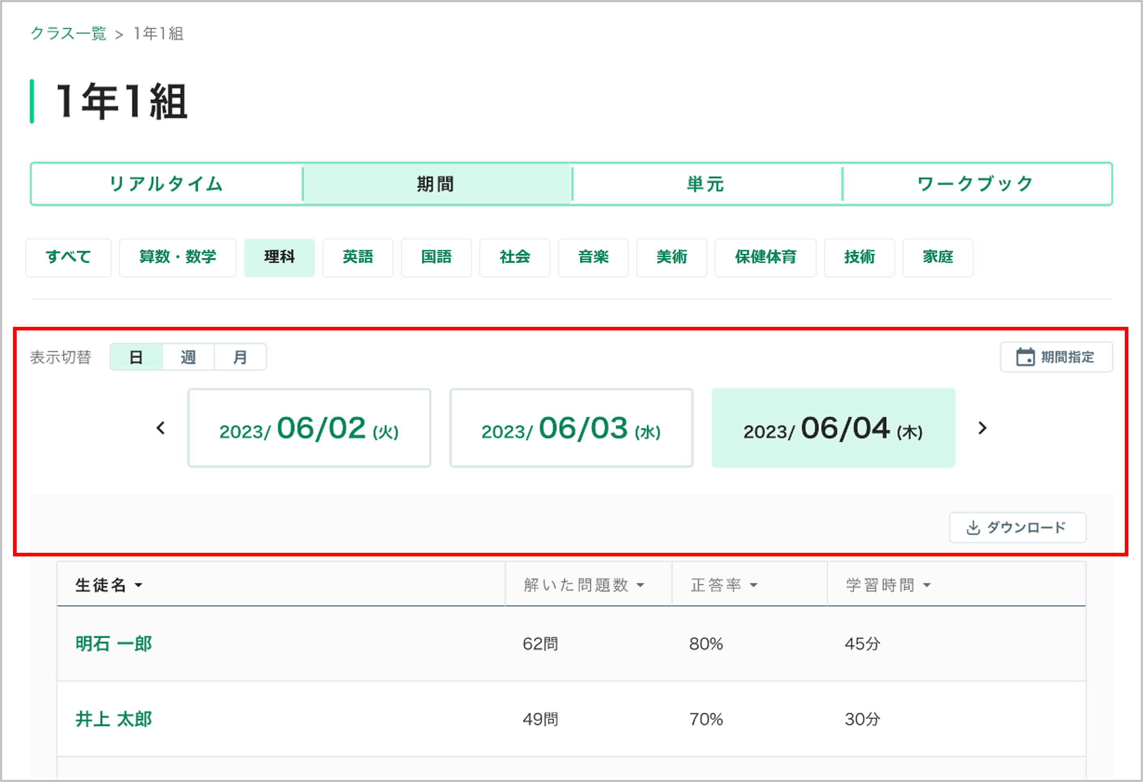This screenshot has height=782, width=1143.
Task: Select the 技術 subject filter
Action: tap(859, 258)
